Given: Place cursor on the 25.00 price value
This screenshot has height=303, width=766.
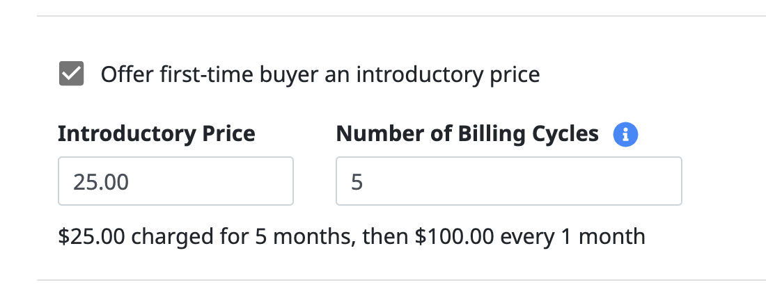Looking at the screenshot, I should pos(101,182).
